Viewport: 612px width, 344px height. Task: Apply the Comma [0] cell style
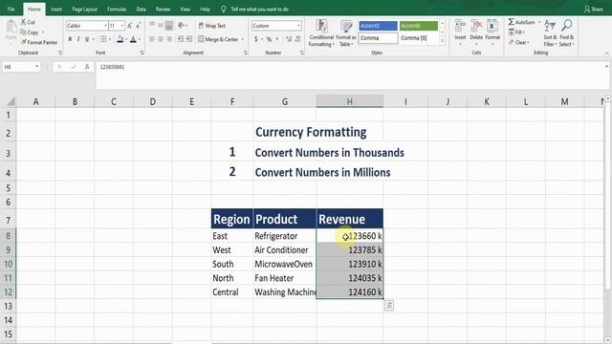(419, 38)
